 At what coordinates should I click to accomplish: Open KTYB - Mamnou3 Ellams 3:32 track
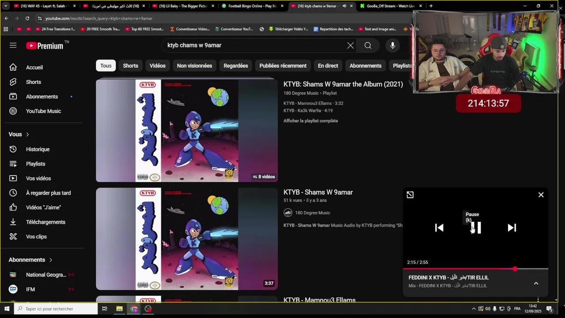313,103
